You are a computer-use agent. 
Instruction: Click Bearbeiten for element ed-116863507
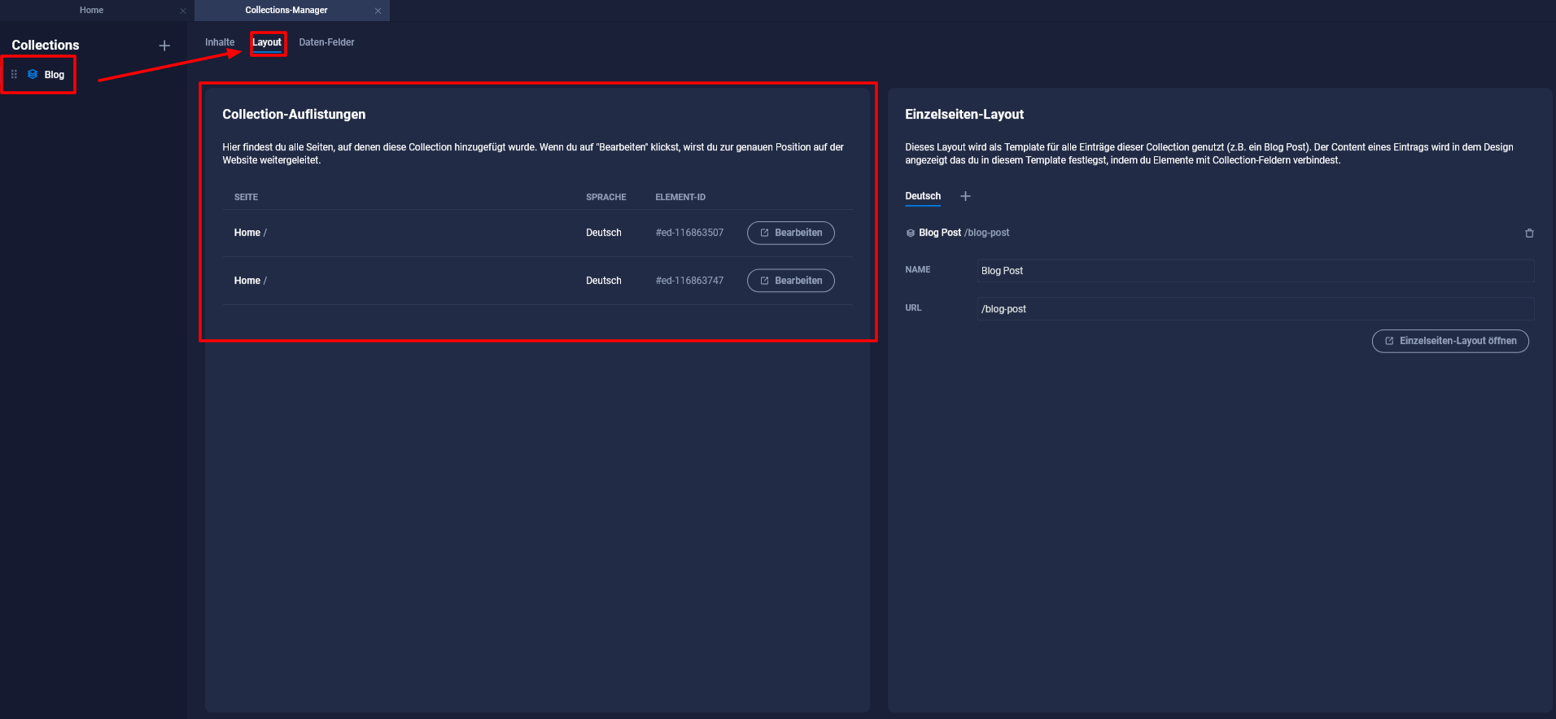(790, 233)
